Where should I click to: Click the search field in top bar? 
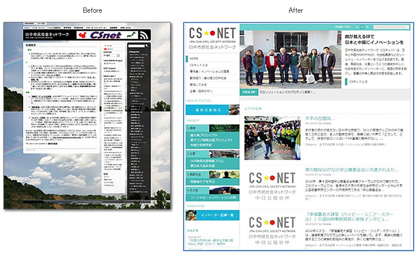pyautogui.click(x=391, y=27)
